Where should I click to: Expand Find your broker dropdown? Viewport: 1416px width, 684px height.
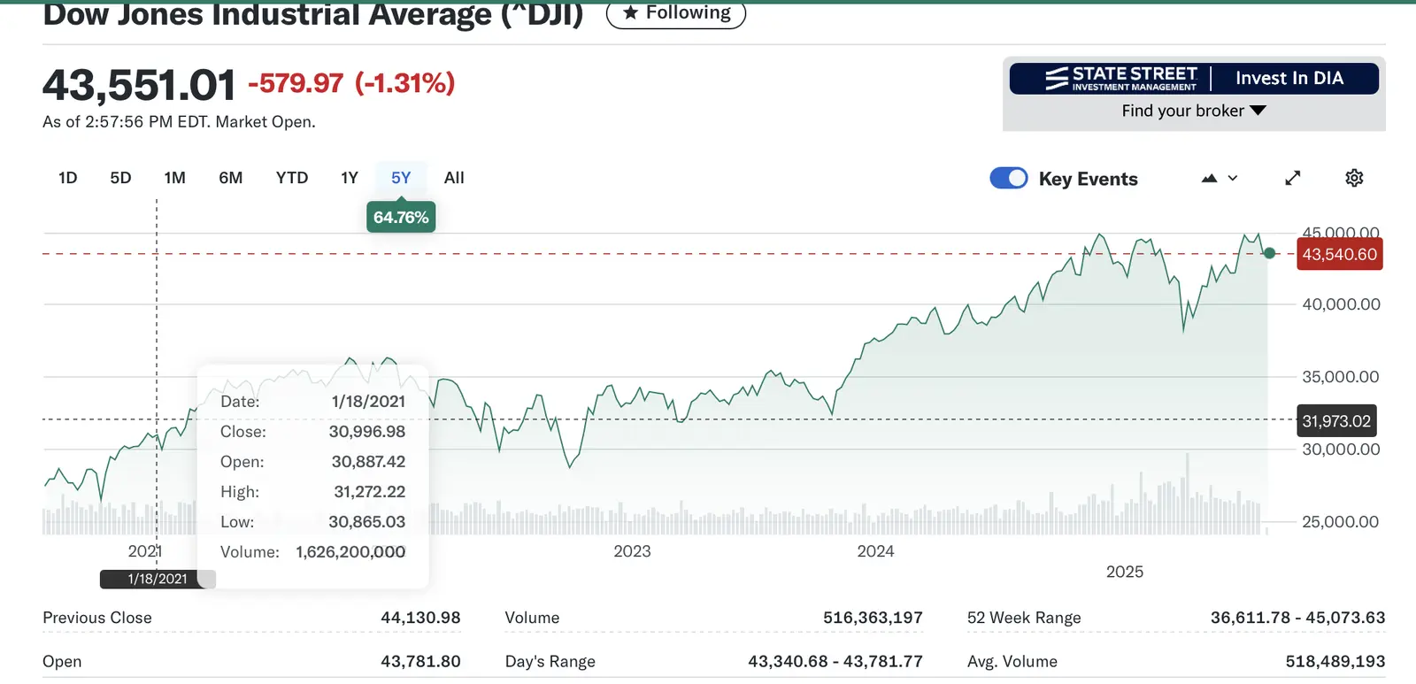click(x=1194, y=111)
